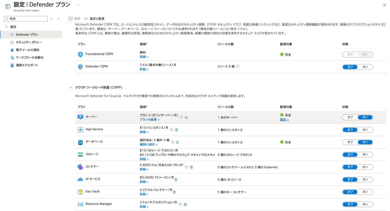Image resolution: width=390 pixels, height=211 pixels.
Task: Click the Key Vault plan icon
Action: [80, 192]
